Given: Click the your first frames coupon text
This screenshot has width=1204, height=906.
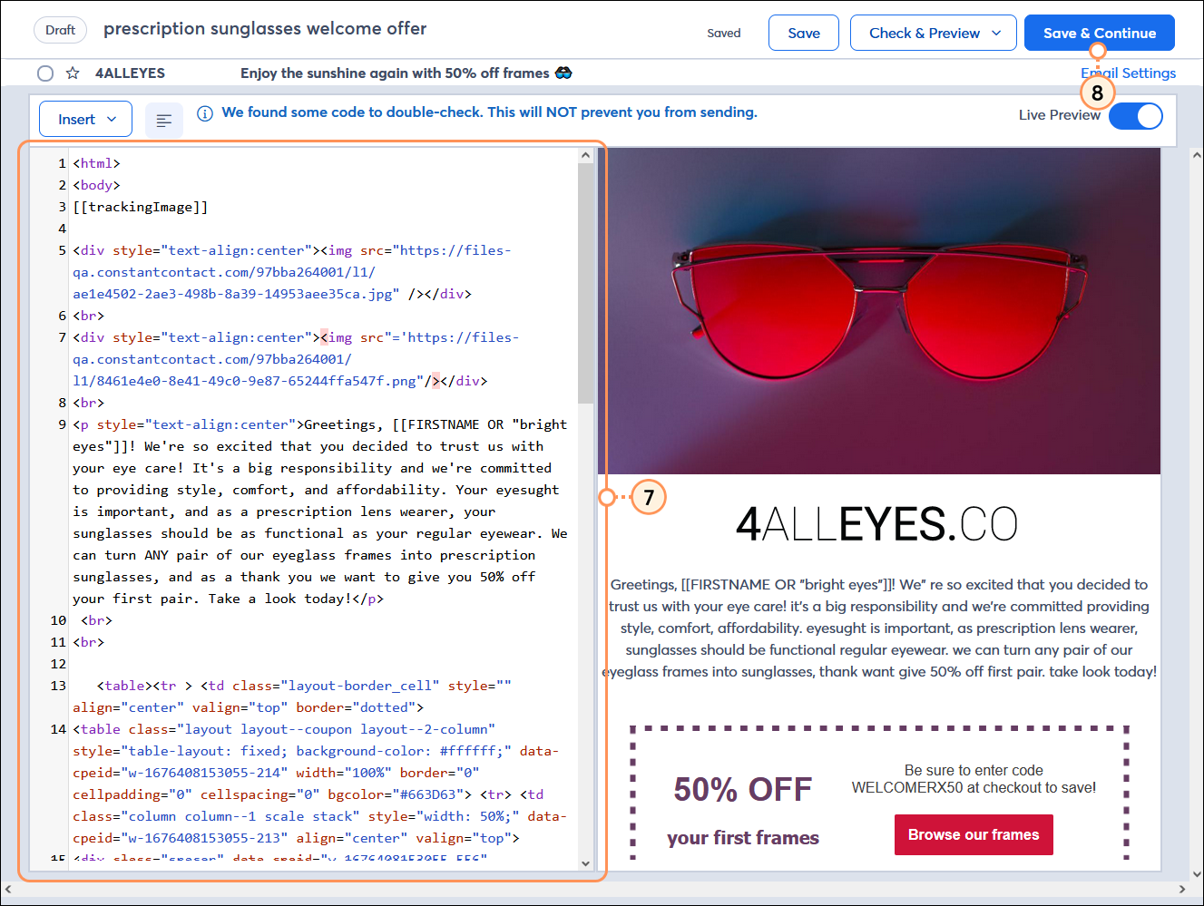Looking at the screenshot, I should [743, 838].
